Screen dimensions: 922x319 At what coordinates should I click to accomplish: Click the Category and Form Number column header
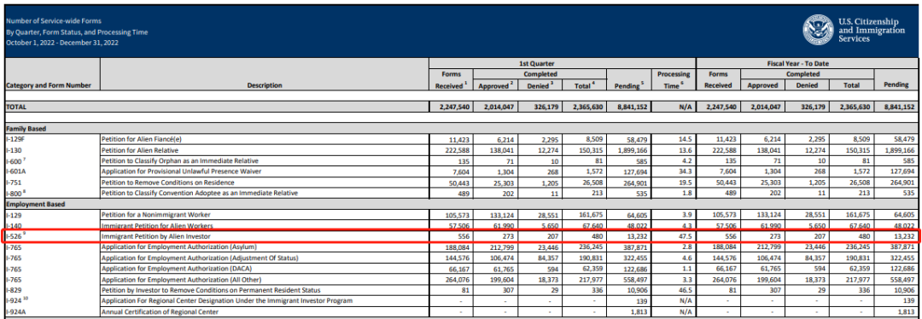pyautogui.click(x=48, y=85)
